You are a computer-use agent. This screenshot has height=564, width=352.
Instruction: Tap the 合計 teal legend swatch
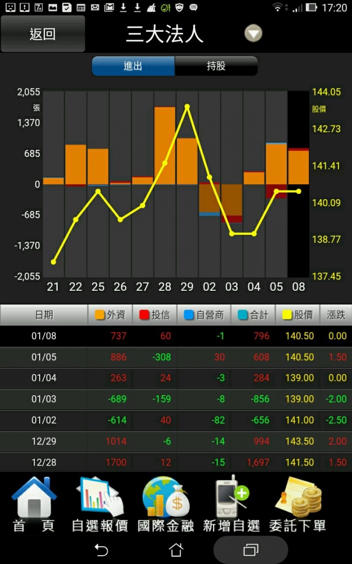pos(242,315)
